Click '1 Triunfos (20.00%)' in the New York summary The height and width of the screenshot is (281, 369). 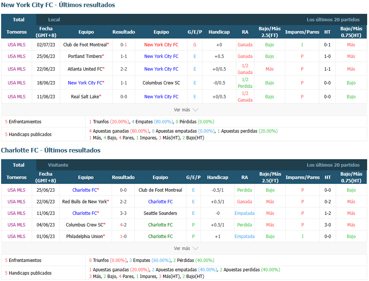(x=109, y=122)
